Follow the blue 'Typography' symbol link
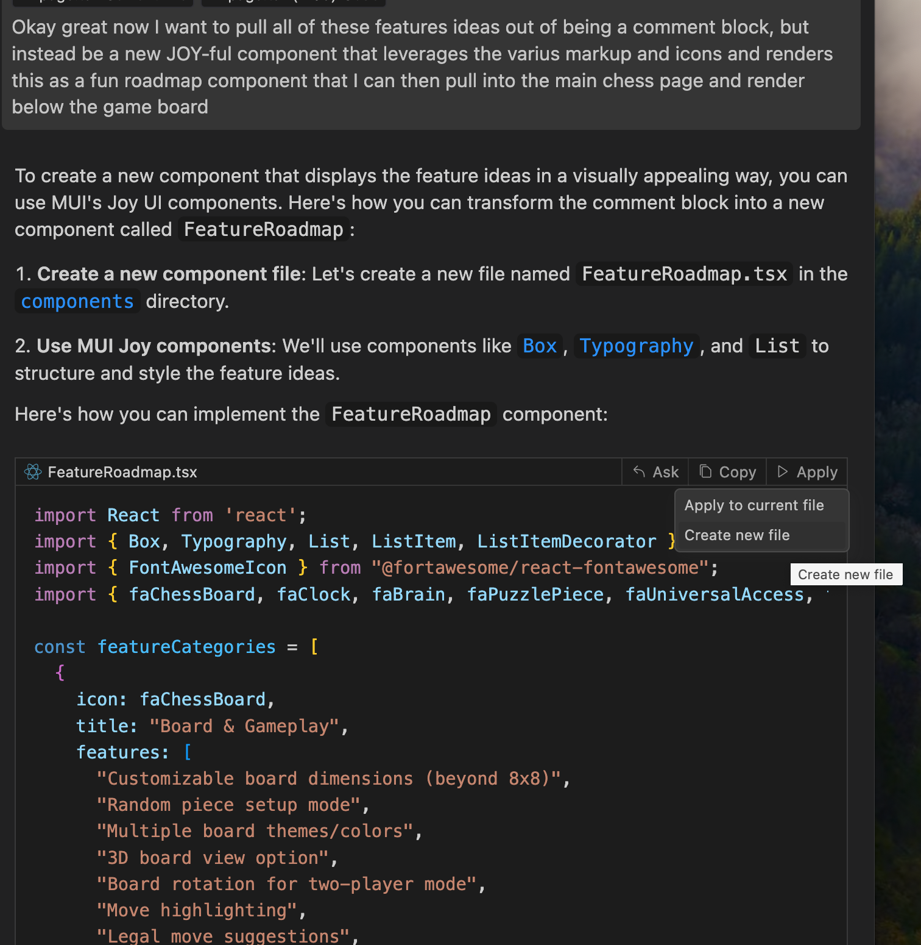The image size is (921, 945). point(636,346)
